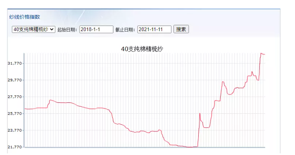Click the 31,770 y-axis label
The height and width of the screenshot is (155, 295).
[15, 64]
